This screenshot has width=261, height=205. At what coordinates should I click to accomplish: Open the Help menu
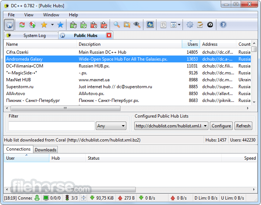coord(73,15)
